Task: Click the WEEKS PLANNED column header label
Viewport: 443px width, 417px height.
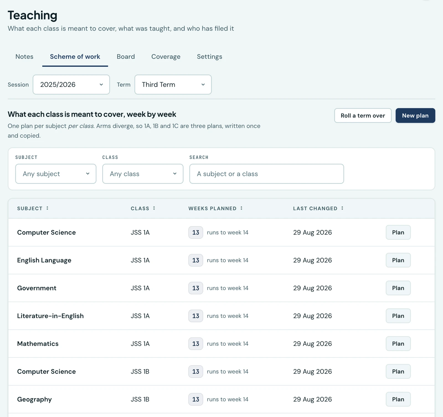Action: pos(212,208)
